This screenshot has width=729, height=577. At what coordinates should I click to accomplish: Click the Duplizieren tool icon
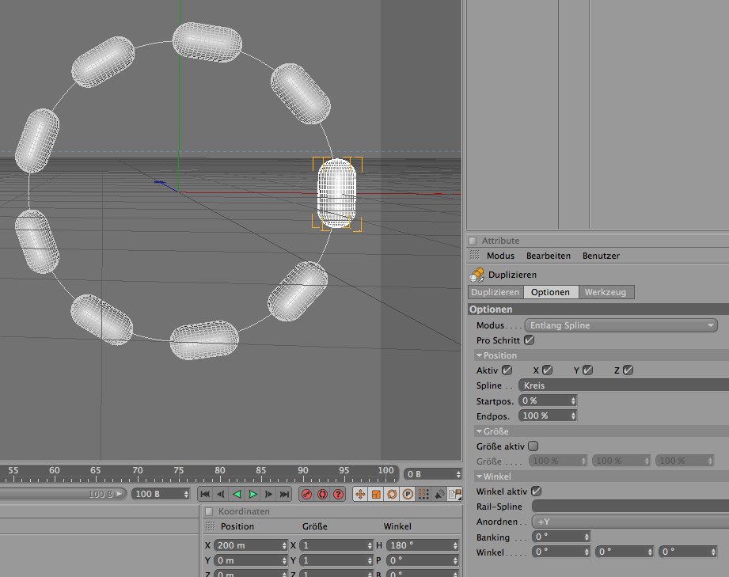[x=477, y=275]
